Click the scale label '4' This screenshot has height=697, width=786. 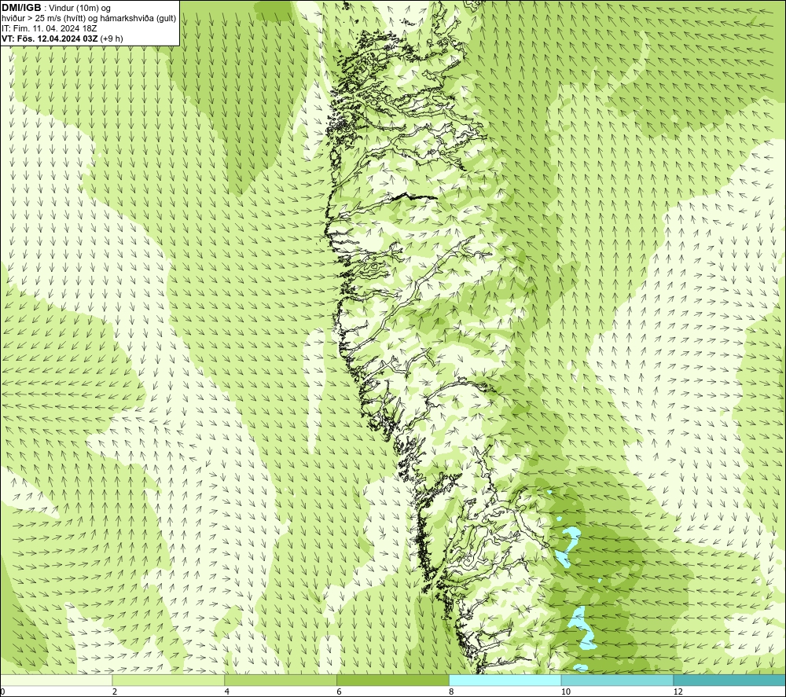[x=227, y=691]
